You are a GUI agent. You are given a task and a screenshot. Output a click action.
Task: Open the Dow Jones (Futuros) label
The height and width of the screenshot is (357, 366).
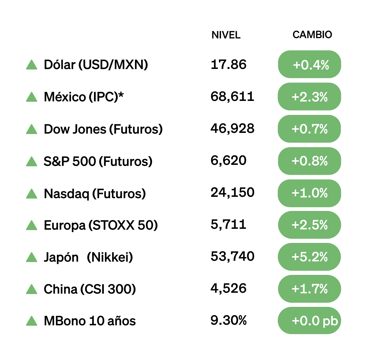tap(103, 129)
